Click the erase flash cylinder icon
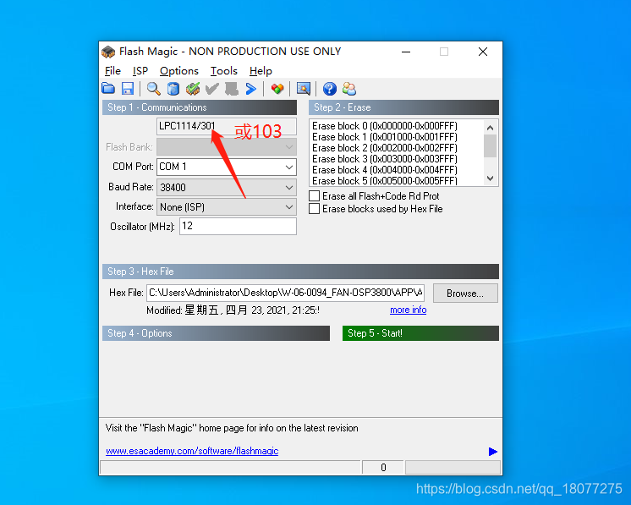 tap(173, 89)
